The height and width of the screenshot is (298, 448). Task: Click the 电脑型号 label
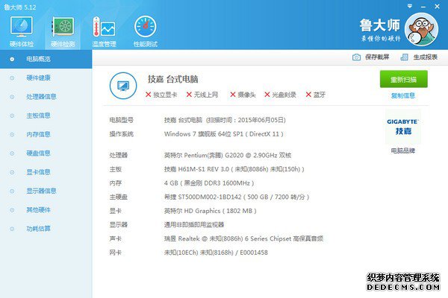(x=122, y=120)
